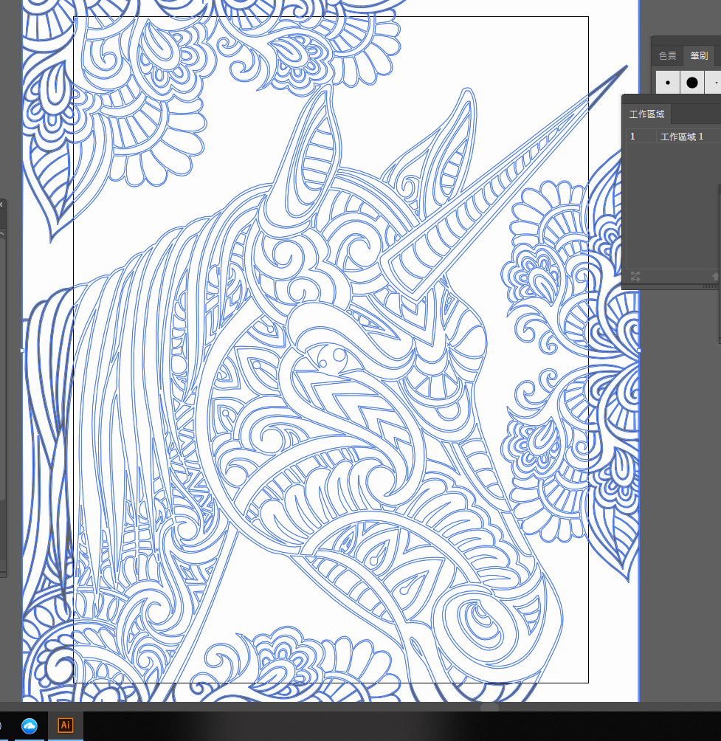Choose the third, partially visible brush swatch
Viewport: 721px width, 741px height.
pos(717,83)
